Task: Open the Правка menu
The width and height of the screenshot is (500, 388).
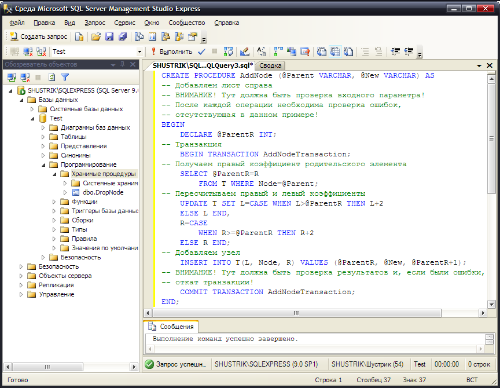Action: (45, 23)
